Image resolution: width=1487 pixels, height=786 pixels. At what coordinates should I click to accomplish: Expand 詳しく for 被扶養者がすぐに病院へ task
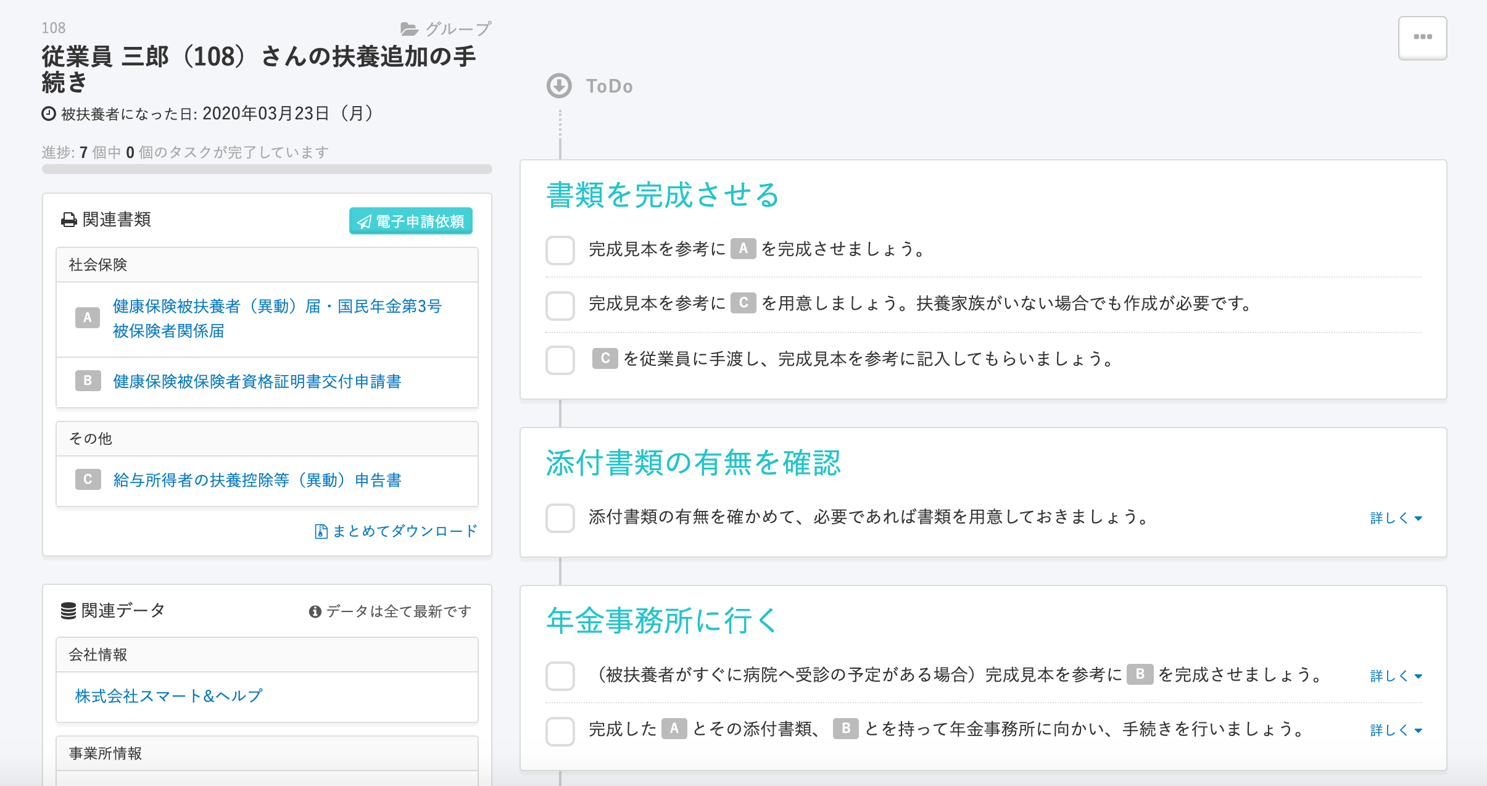tap(1396, 676)
